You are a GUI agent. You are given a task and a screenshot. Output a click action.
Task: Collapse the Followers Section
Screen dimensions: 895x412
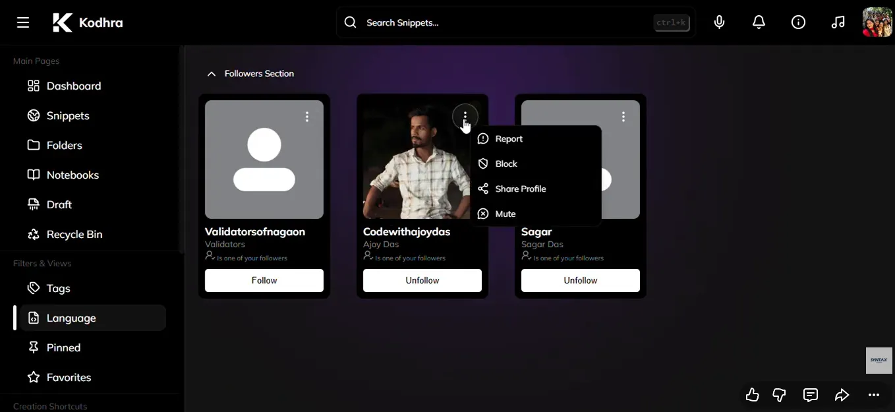212,74
